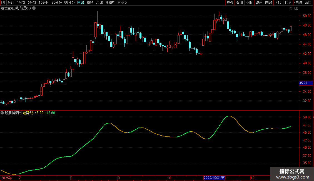
Task: Click the 复权 adjustment button
Action: (x=230, y=3)
